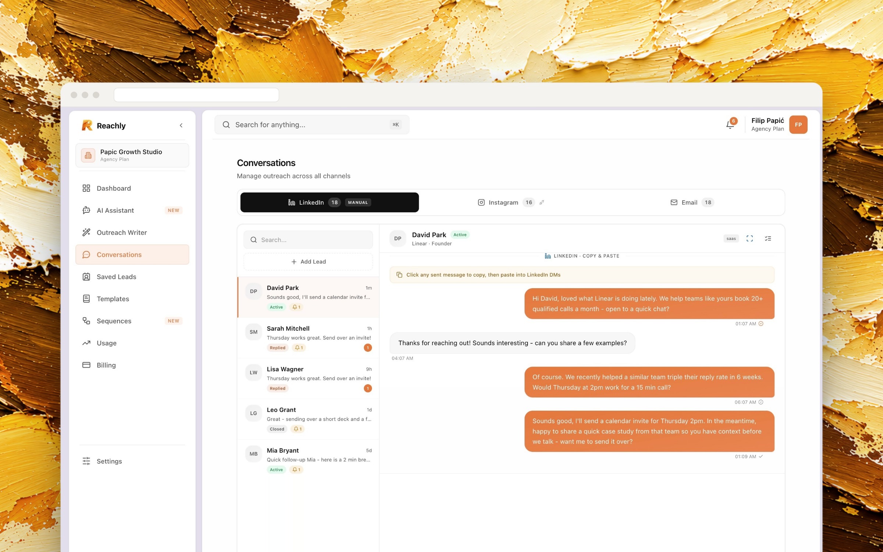Click the Instagram link icon beside 16

542,202
